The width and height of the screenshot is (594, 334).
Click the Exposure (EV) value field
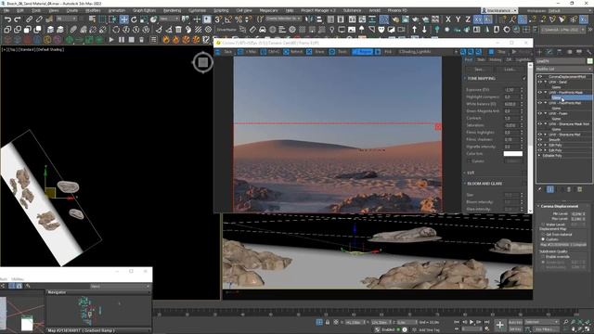pos(511,90)
